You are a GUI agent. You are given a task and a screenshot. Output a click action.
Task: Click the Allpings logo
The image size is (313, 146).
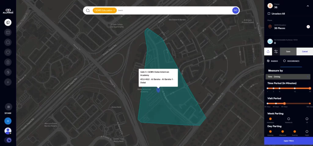8,11
